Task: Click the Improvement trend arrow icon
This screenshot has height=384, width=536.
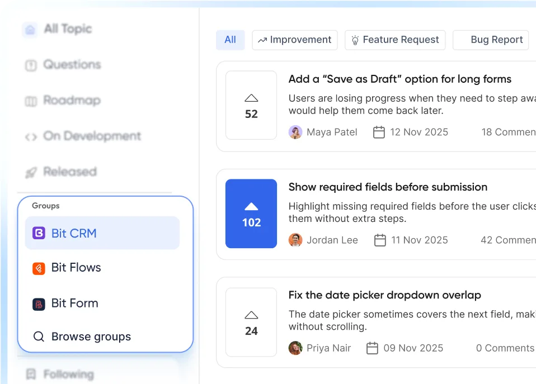Action: coord(262,40)
